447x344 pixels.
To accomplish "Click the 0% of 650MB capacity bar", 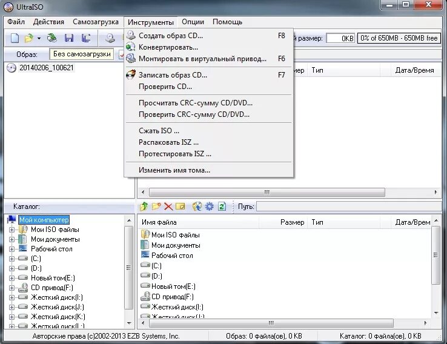I will point(399,38).
